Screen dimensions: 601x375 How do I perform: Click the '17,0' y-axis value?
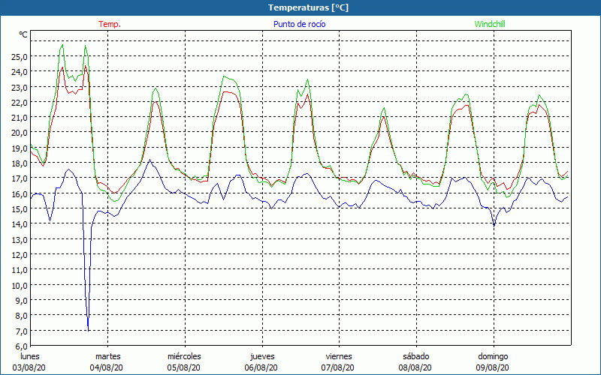[x=20, y=178]
